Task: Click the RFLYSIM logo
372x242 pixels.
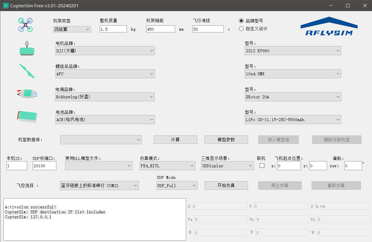Action: [329, 26]
